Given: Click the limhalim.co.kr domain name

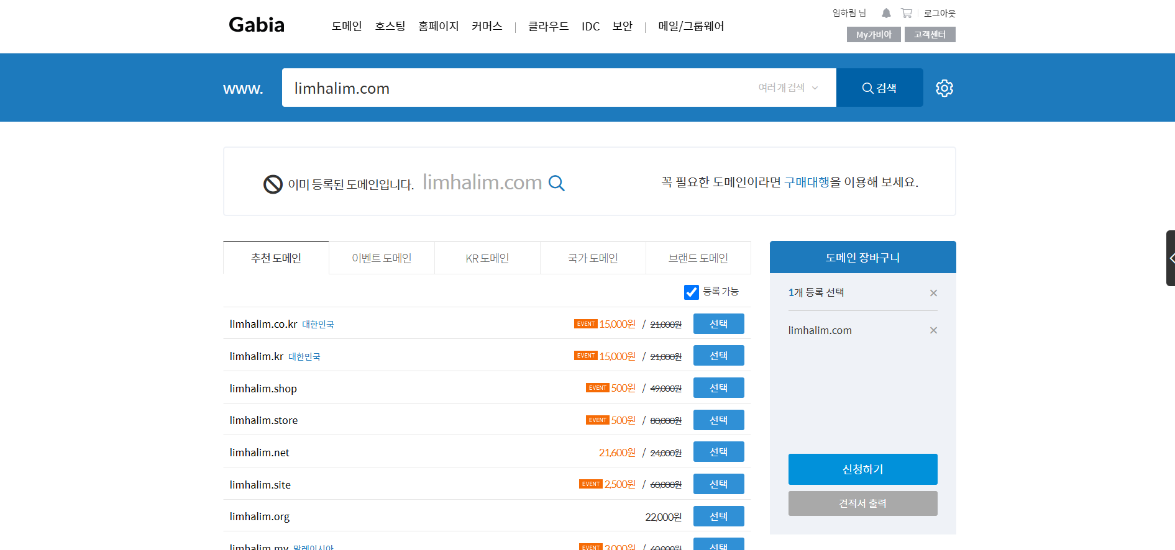Looking at the screenshot, I should click(263, 324).
